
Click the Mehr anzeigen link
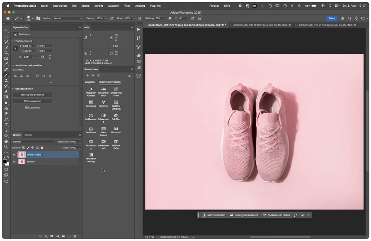point(32,107)
